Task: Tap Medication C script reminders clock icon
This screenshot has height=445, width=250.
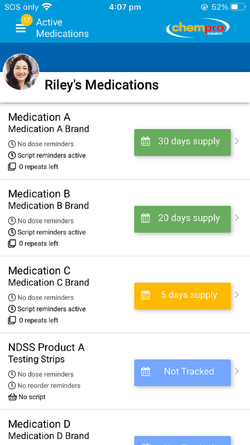Action: click(x=12, y=309)
